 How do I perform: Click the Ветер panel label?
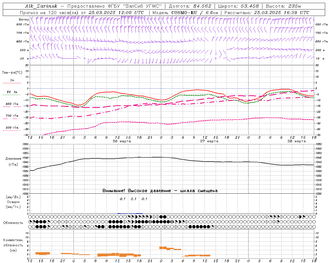pyautogui.click(x=24, y=20)
